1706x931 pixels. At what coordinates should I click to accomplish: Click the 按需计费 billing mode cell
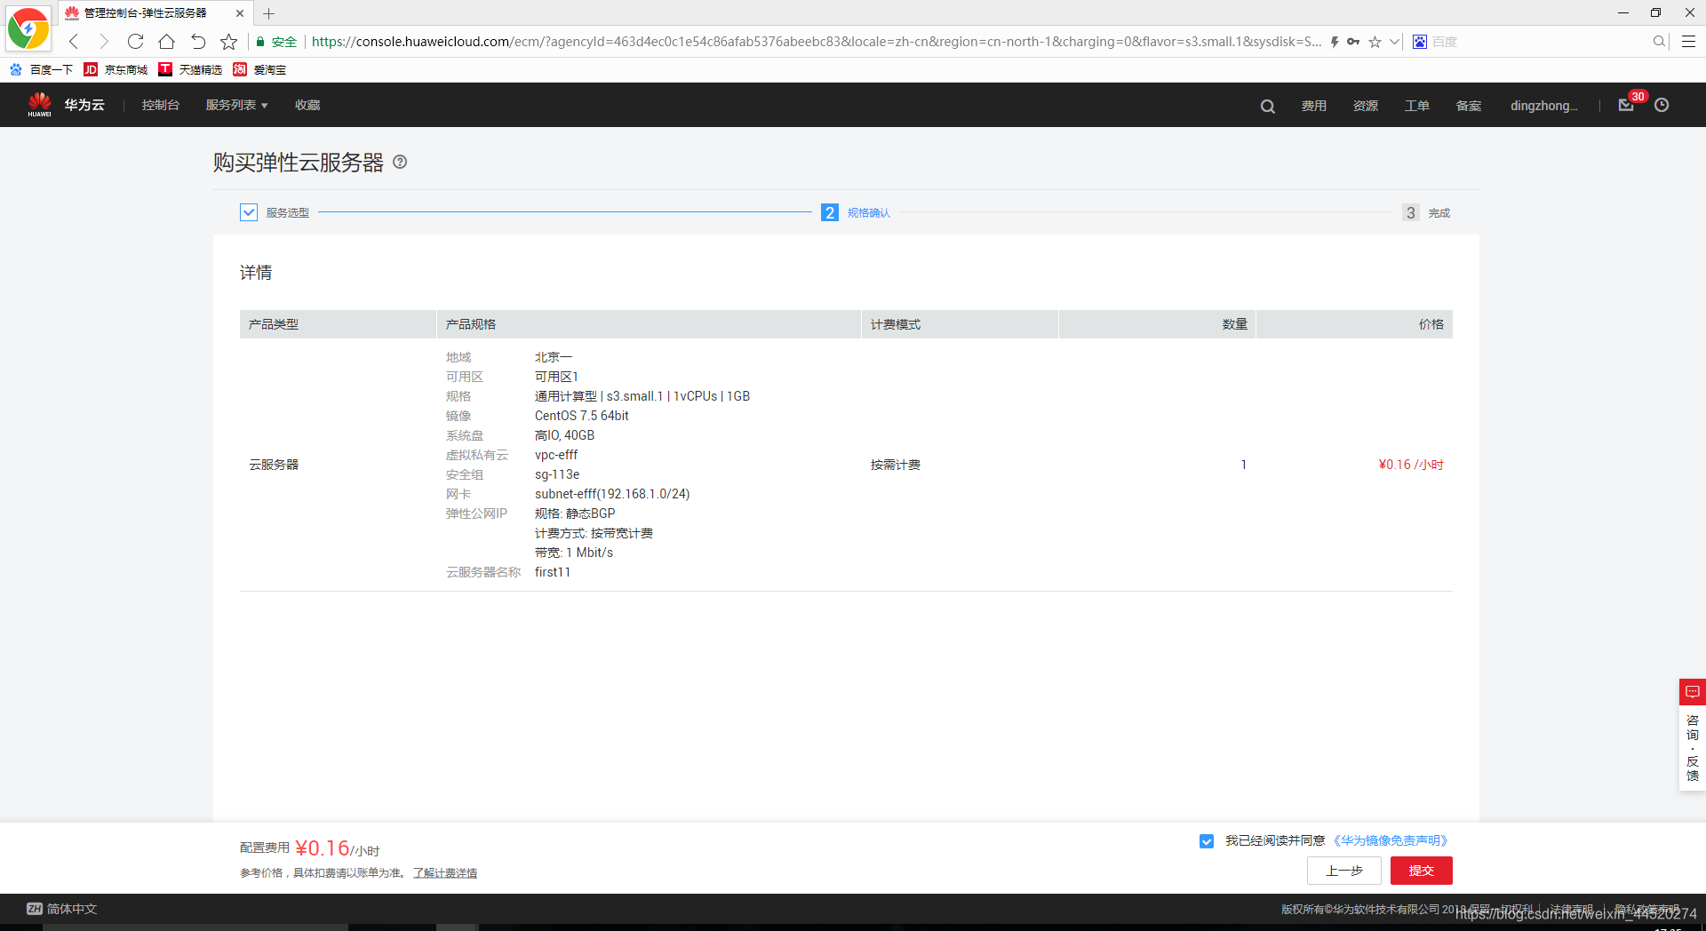895,465
